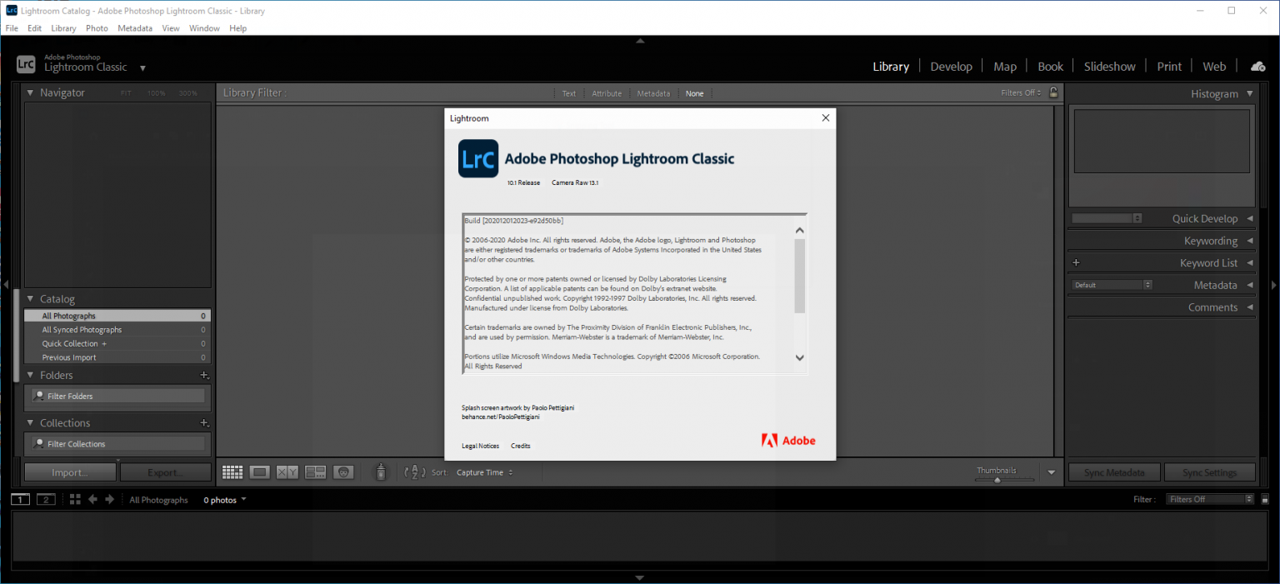The height and width of the screenshot is (584, 1280).
Task: Switch to the Map module
Action: point(1005,67)
